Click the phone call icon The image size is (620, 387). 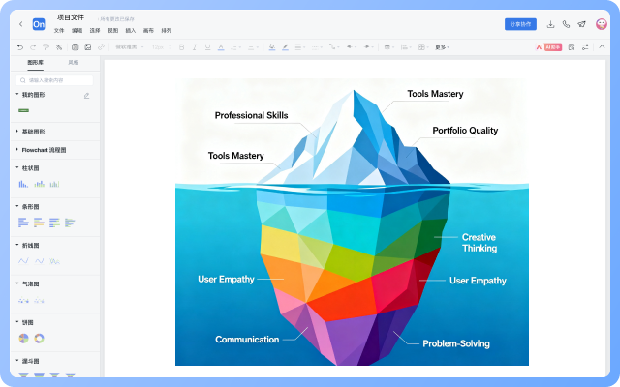pos(567,24)
